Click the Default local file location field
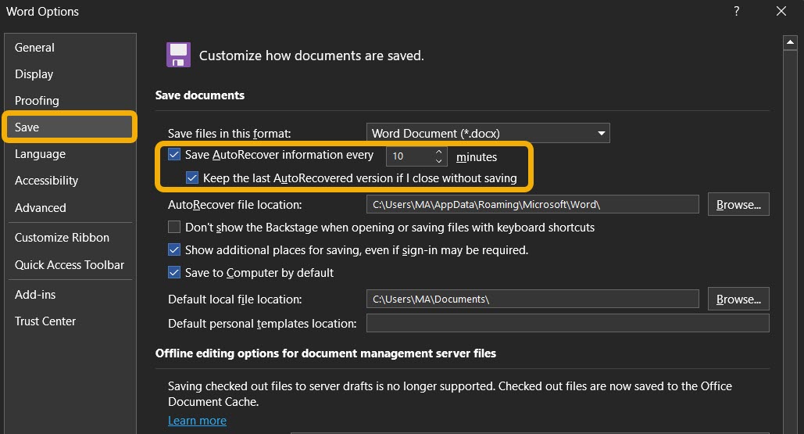 [533, 299]
